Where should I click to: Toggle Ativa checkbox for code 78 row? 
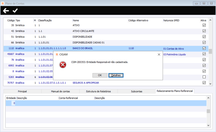tap(204, 60)
